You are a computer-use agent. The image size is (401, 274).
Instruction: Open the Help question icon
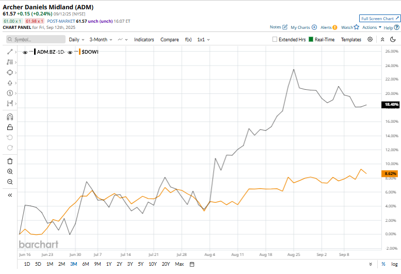point(397,27)
